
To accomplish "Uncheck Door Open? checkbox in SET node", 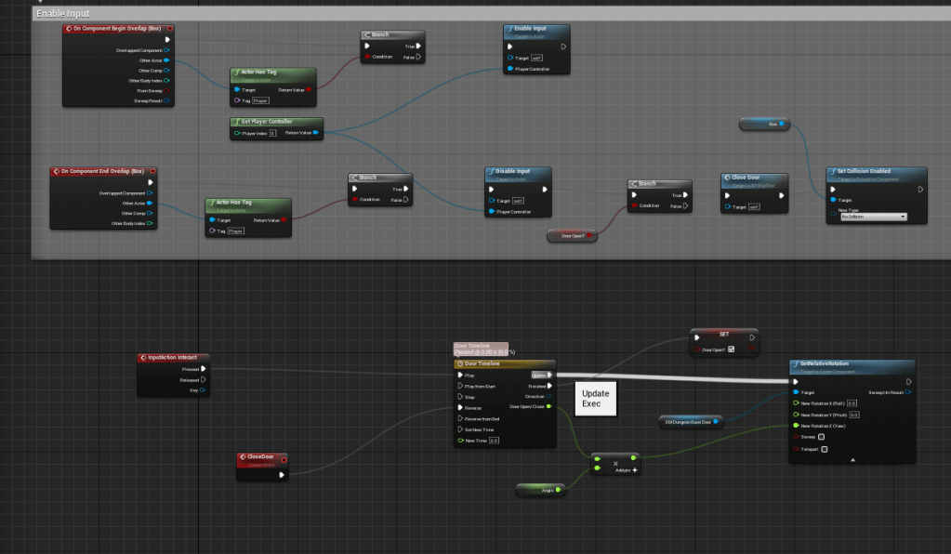I will click(732, 350).
